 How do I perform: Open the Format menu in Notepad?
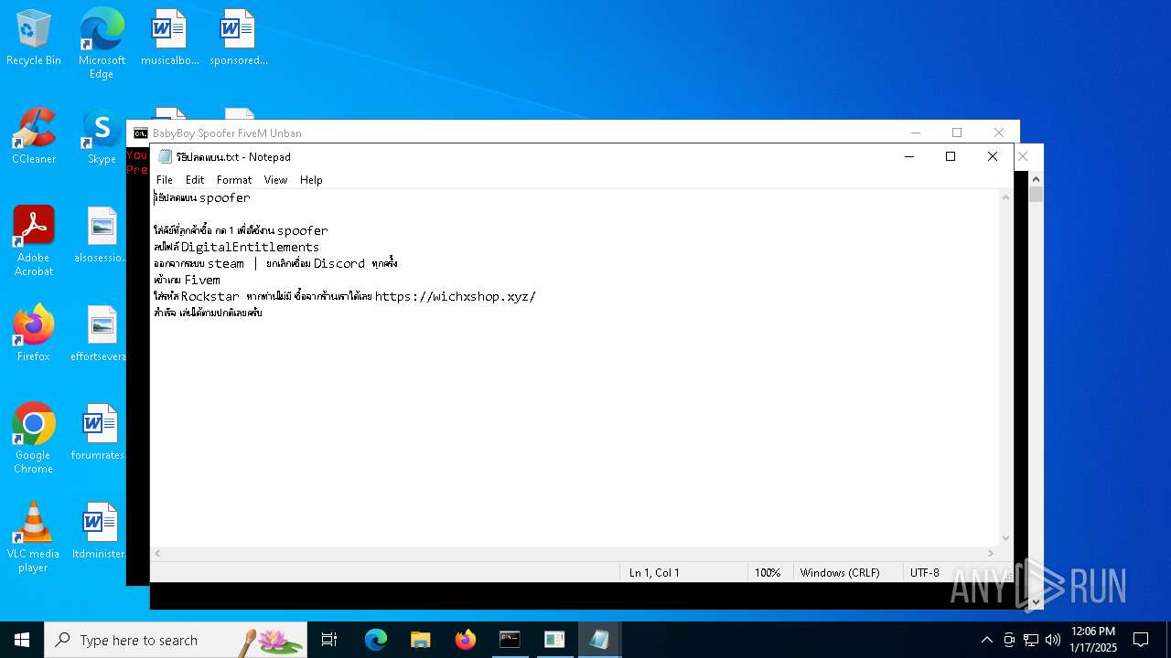pyautogui.click(x=234, y=180)
